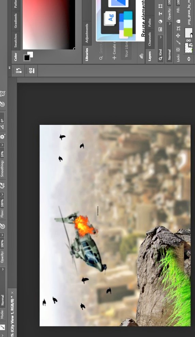Switch to the Paths tab
The width and height of the screenshot is (195, 337).
(x=150, y=23)
